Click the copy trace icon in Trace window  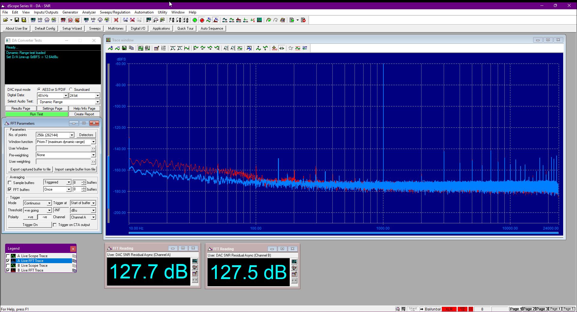coord(131,48)
